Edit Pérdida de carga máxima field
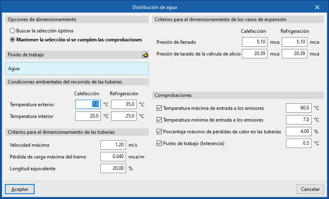 113,156
